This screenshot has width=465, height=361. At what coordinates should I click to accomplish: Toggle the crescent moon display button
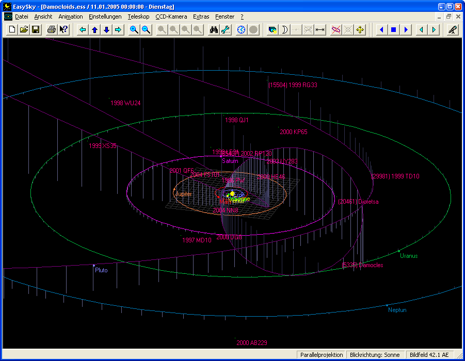coord(284,30)
